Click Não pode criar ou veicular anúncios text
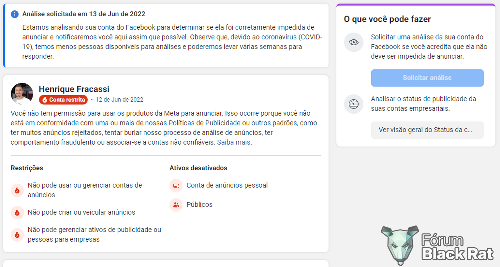Screen dimensions: 500x267 (81, 212)
